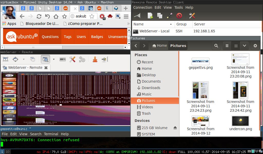
Task: Open Remmina Tools menu
Action: (179, 7)
